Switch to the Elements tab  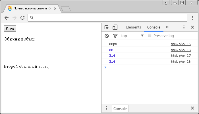point(133,27)
